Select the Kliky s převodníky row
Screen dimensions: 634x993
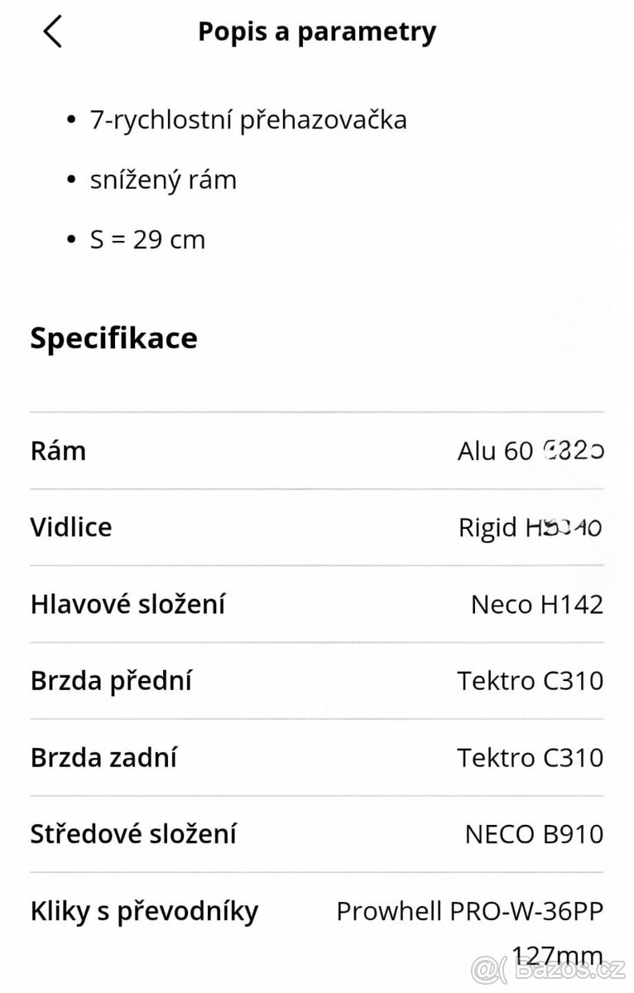pos(317,910)
